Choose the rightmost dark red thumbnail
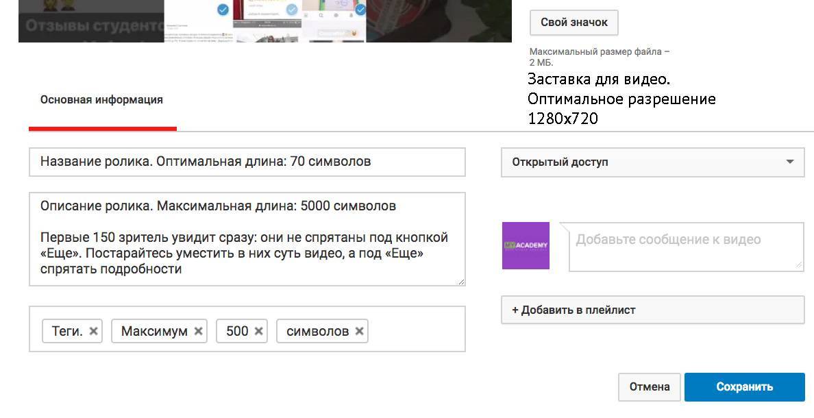The width and height of the screenshot is (814, 418). tap(439, 21)
